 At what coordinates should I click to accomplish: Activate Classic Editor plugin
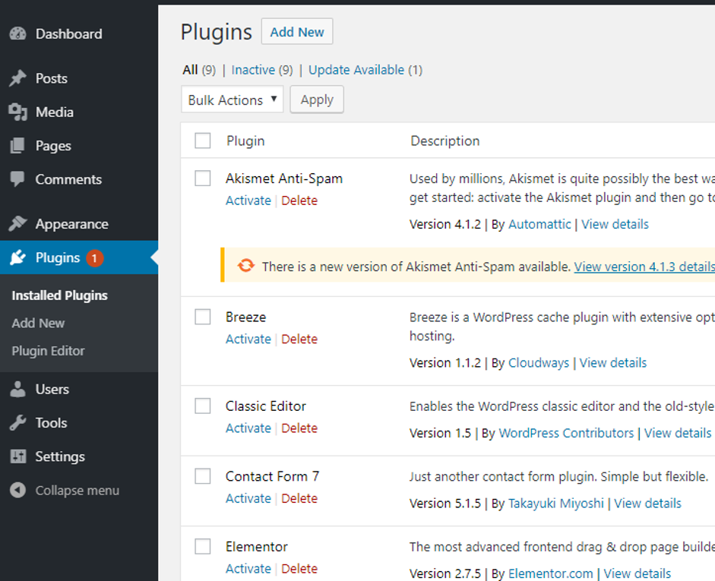tap(248, 428)
